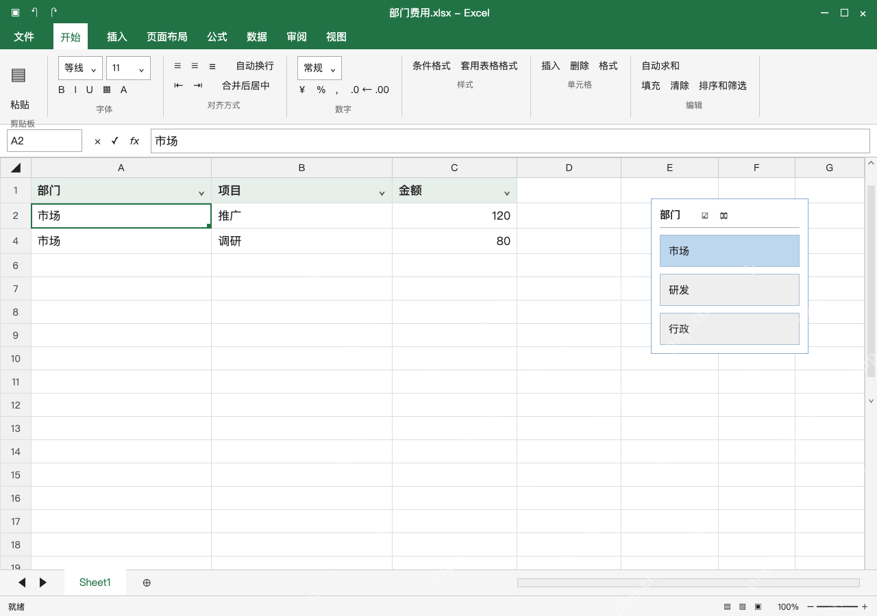Switch to Page Layout view in status bar
Viewport: 877px width, 616px height.
(x=743, y=606)
